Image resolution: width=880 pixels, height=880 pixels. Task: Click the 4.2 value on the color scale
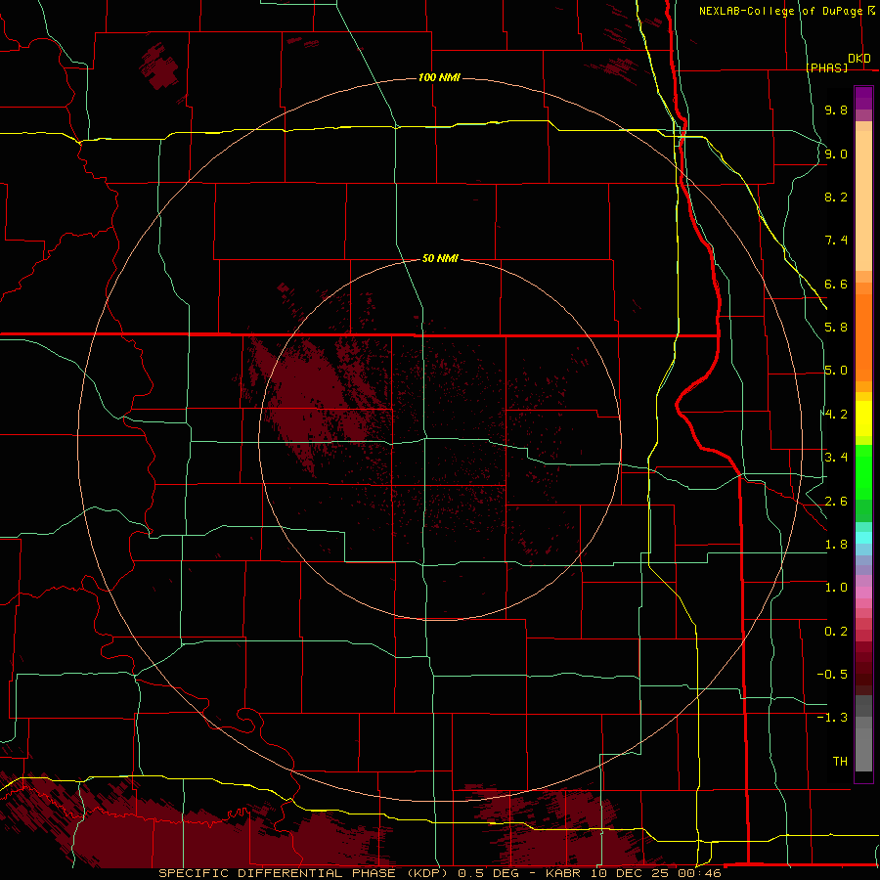[836, 415]
